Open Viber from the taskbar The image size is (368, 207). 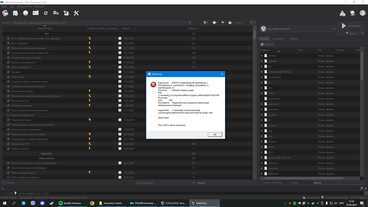click(33, 203)
